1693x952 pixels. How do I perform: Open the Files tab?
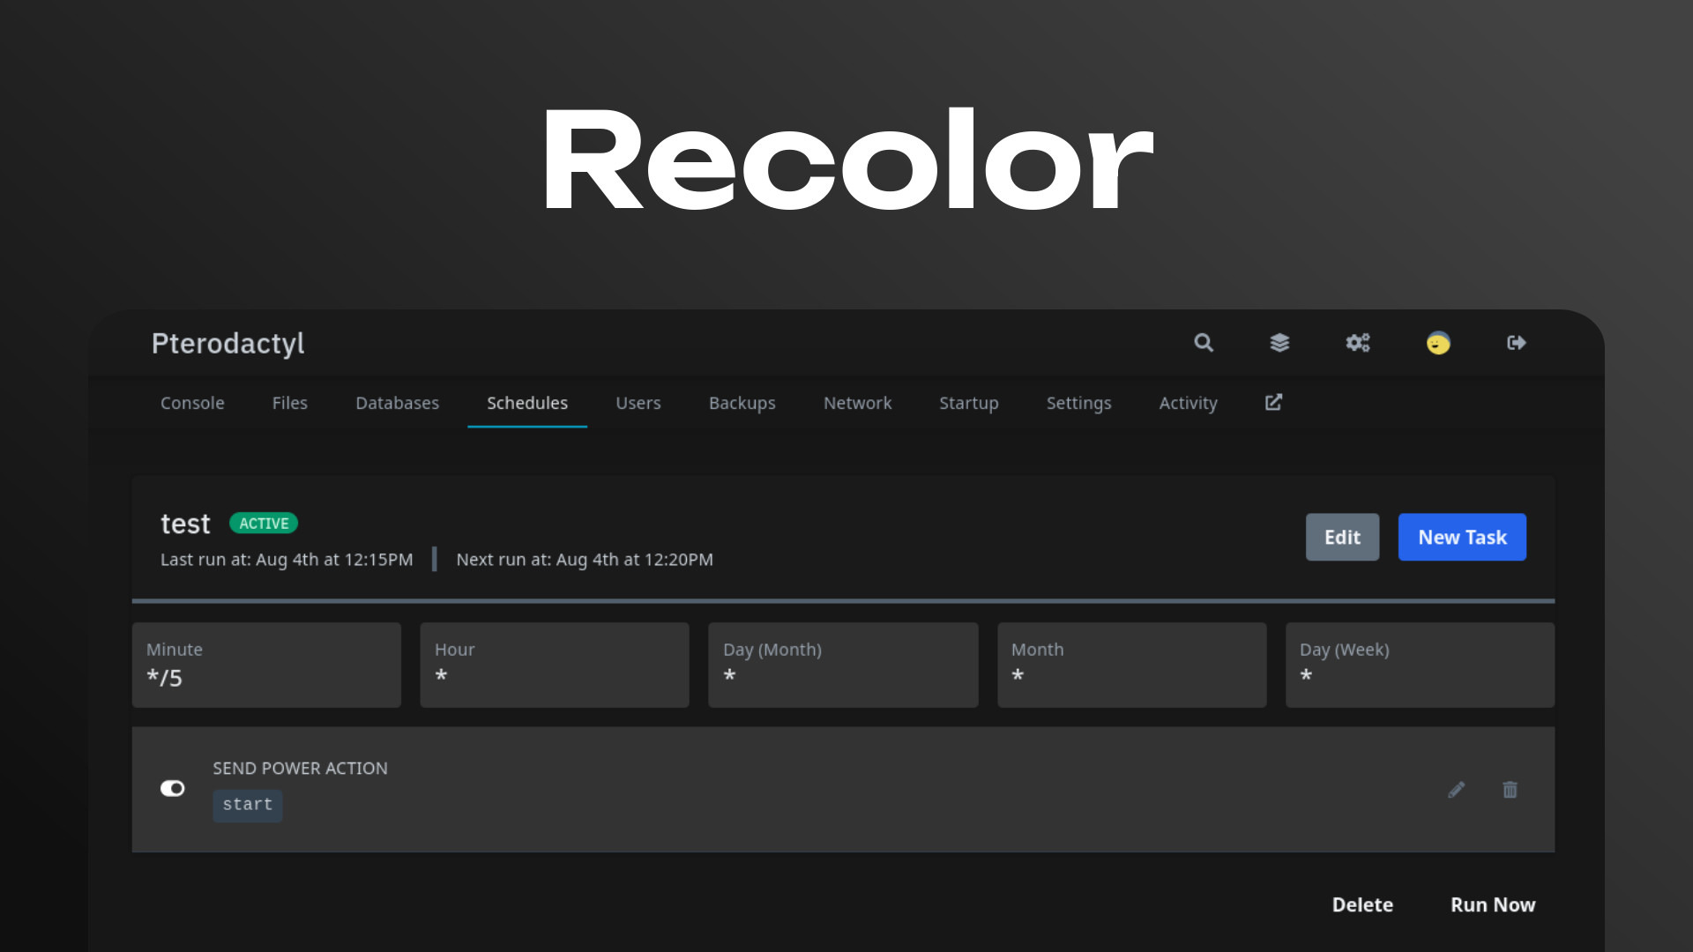(289, 403)
